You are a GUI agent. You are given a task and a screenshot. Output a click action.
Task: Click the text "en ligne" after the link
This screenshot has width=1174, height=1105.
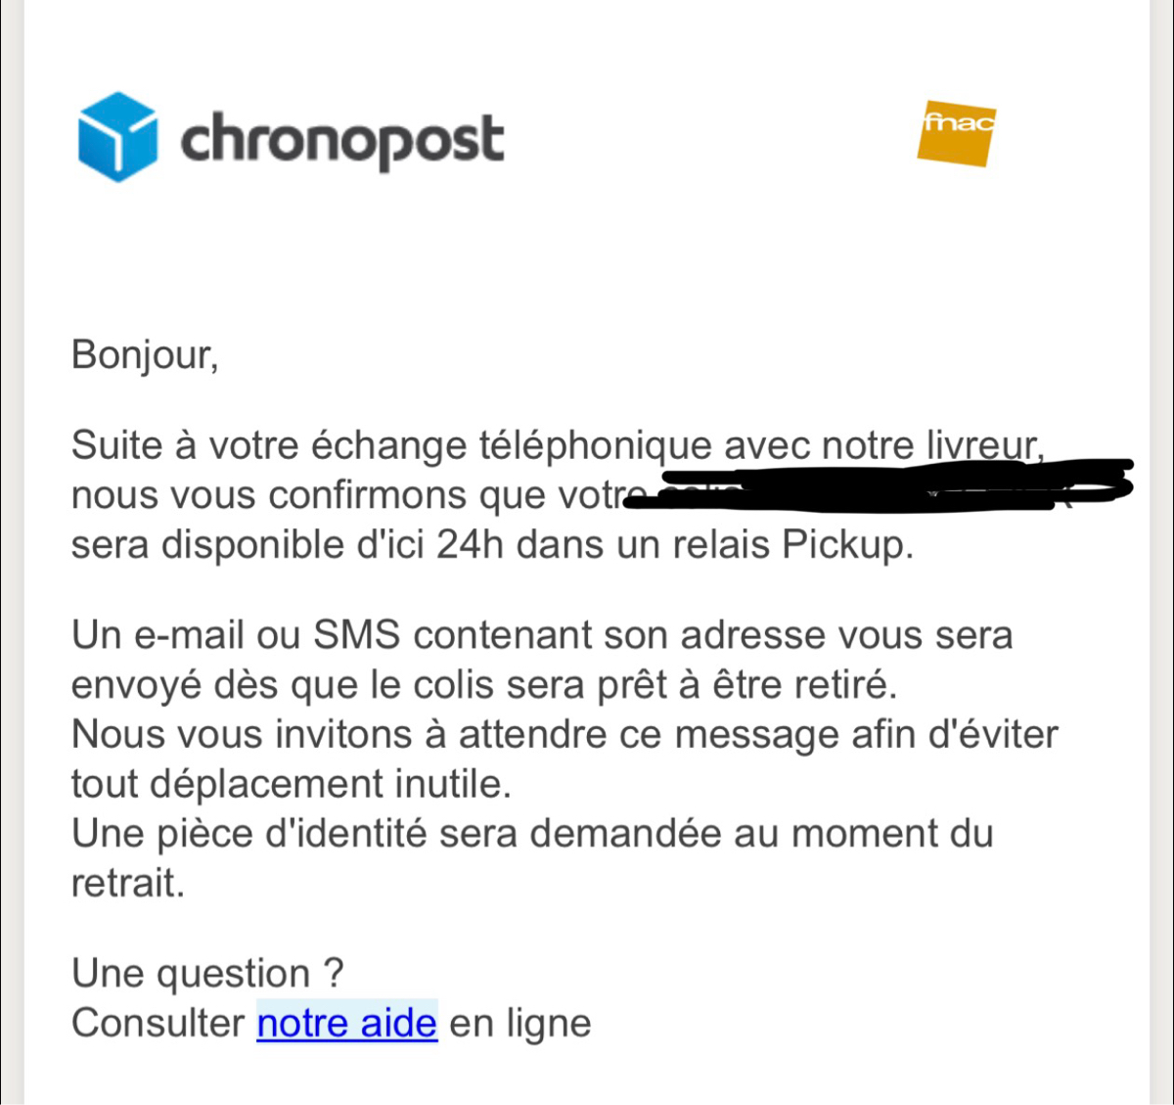tap(520, 1024)
